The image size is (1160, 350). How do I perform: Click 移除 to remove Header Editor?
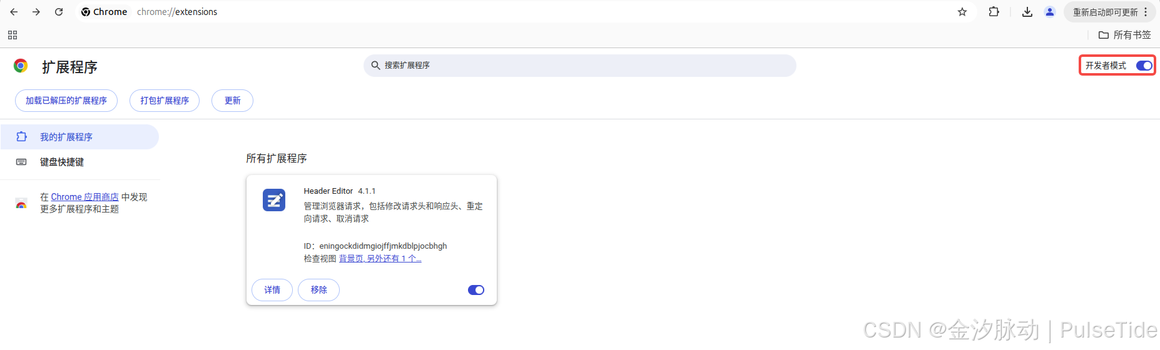318,290
